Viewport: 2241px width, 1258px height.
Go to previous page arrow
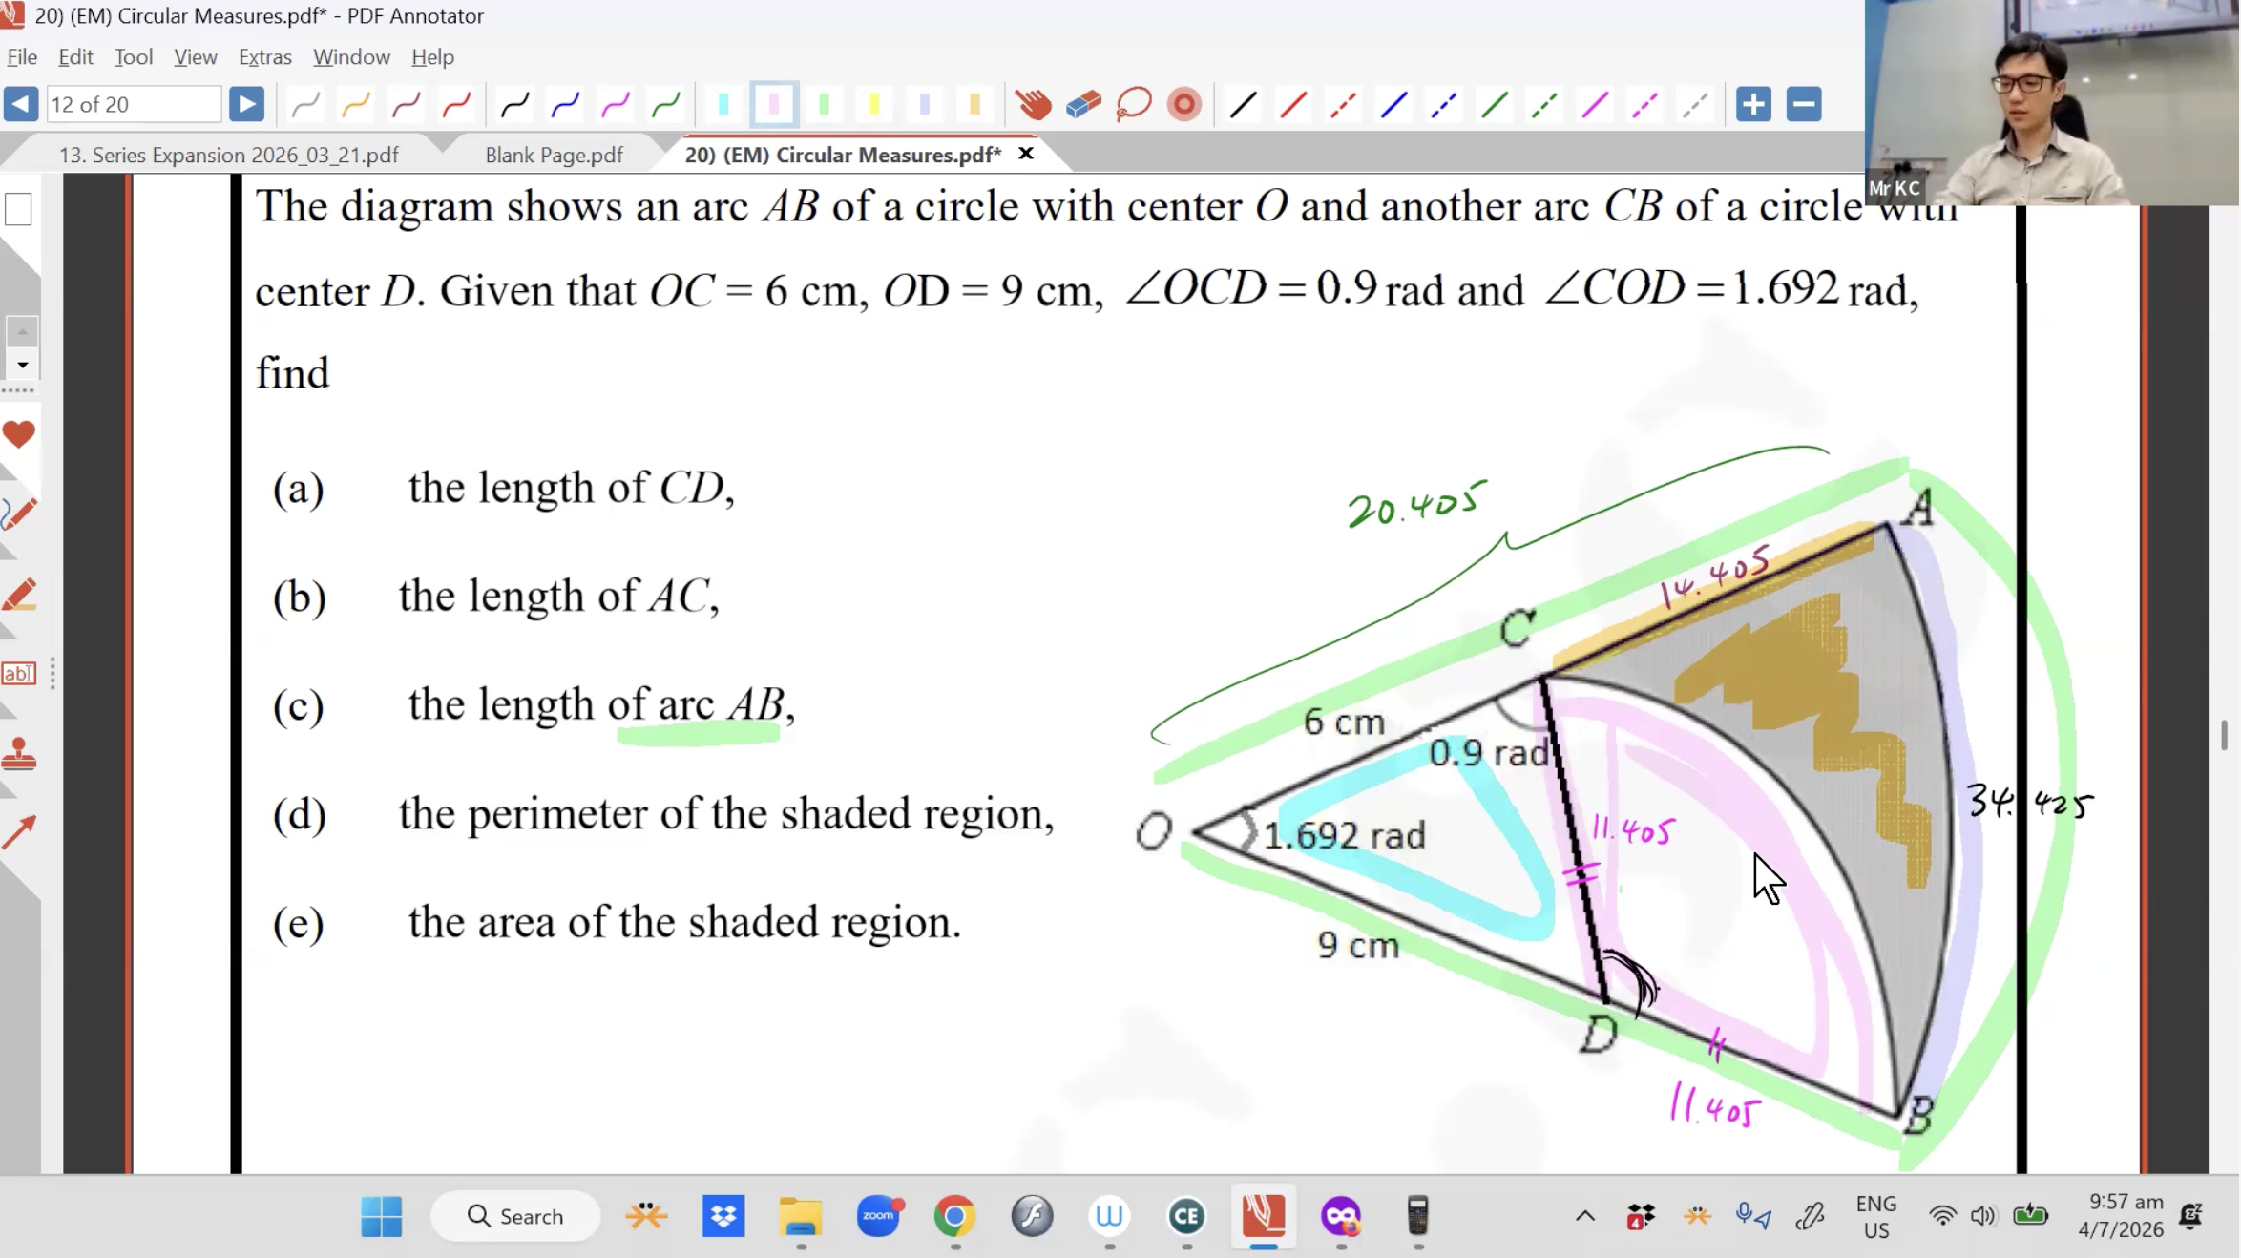tap(21, 104)
